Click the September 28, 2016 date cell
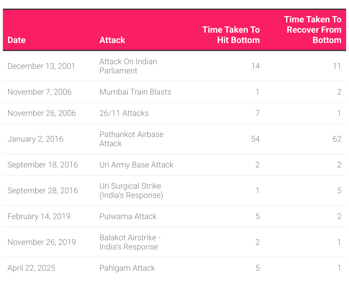This screenshot has width=349, height=281. coord(43,191)
